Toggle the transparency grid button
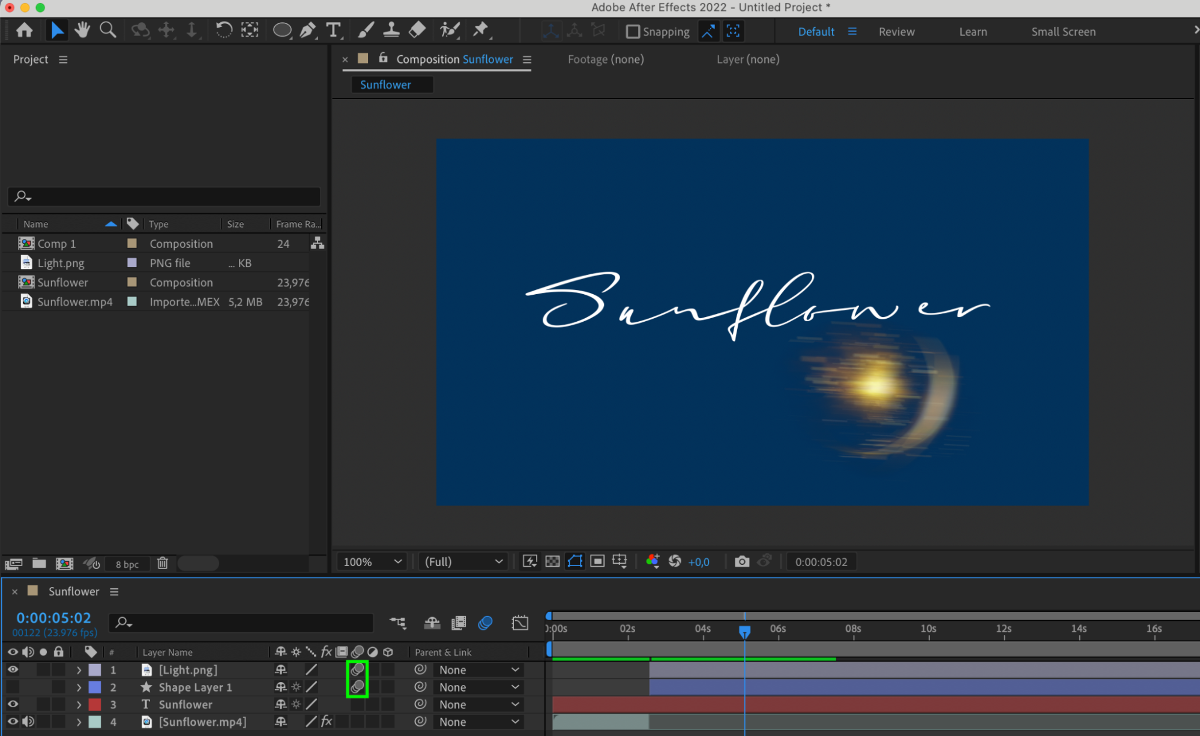The image size is (1200, 736). [552, 561]
